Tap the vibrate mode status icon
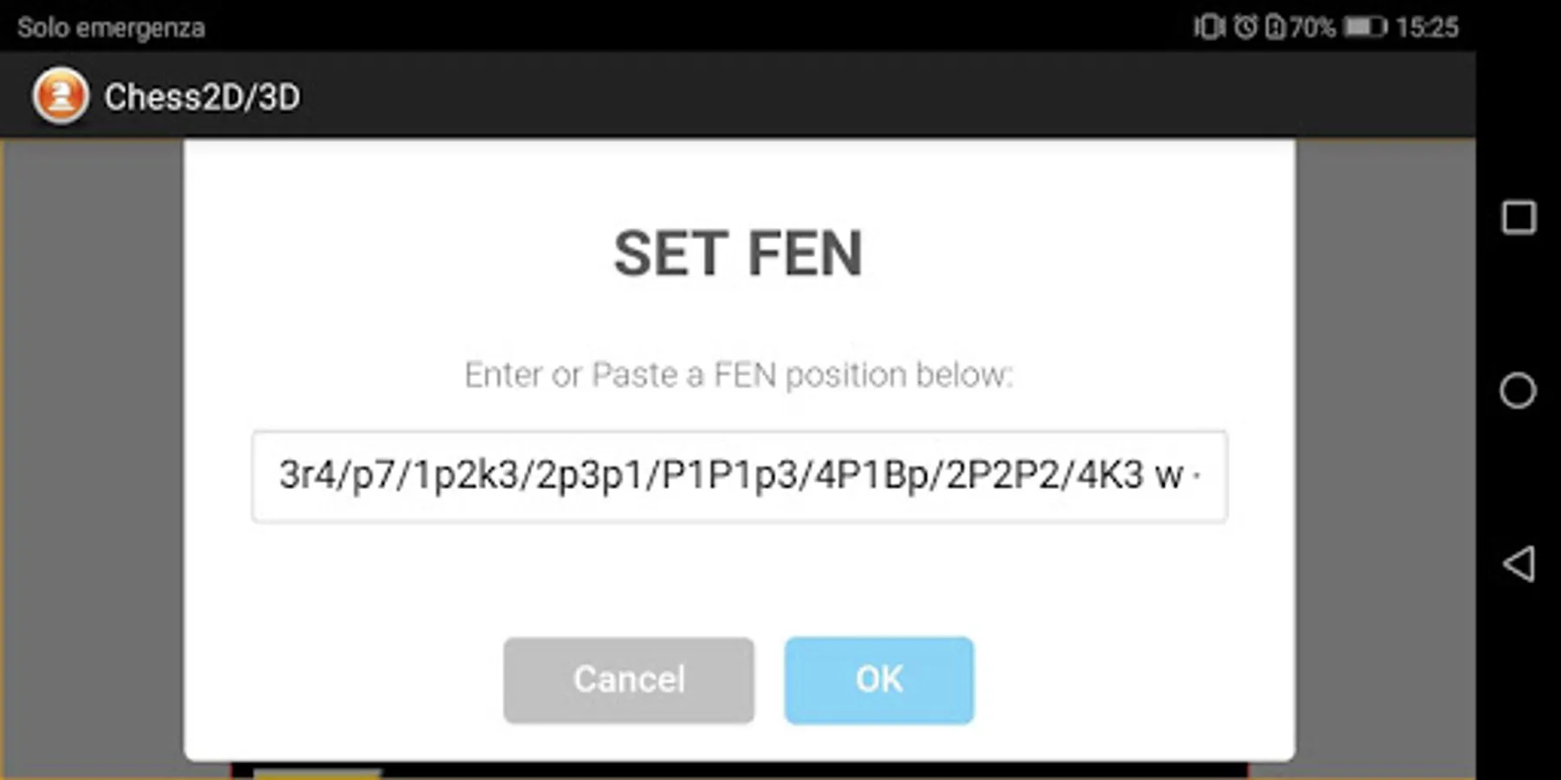The image size is (1561, 780). click(x=1209, y=27)
